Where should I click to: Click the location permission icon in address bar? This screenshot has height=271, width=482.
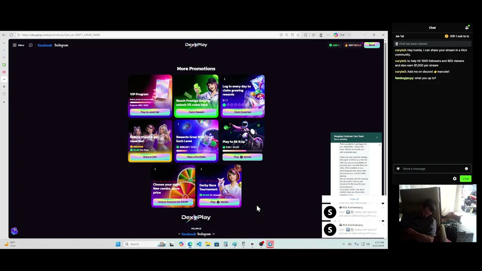(281, 35)
